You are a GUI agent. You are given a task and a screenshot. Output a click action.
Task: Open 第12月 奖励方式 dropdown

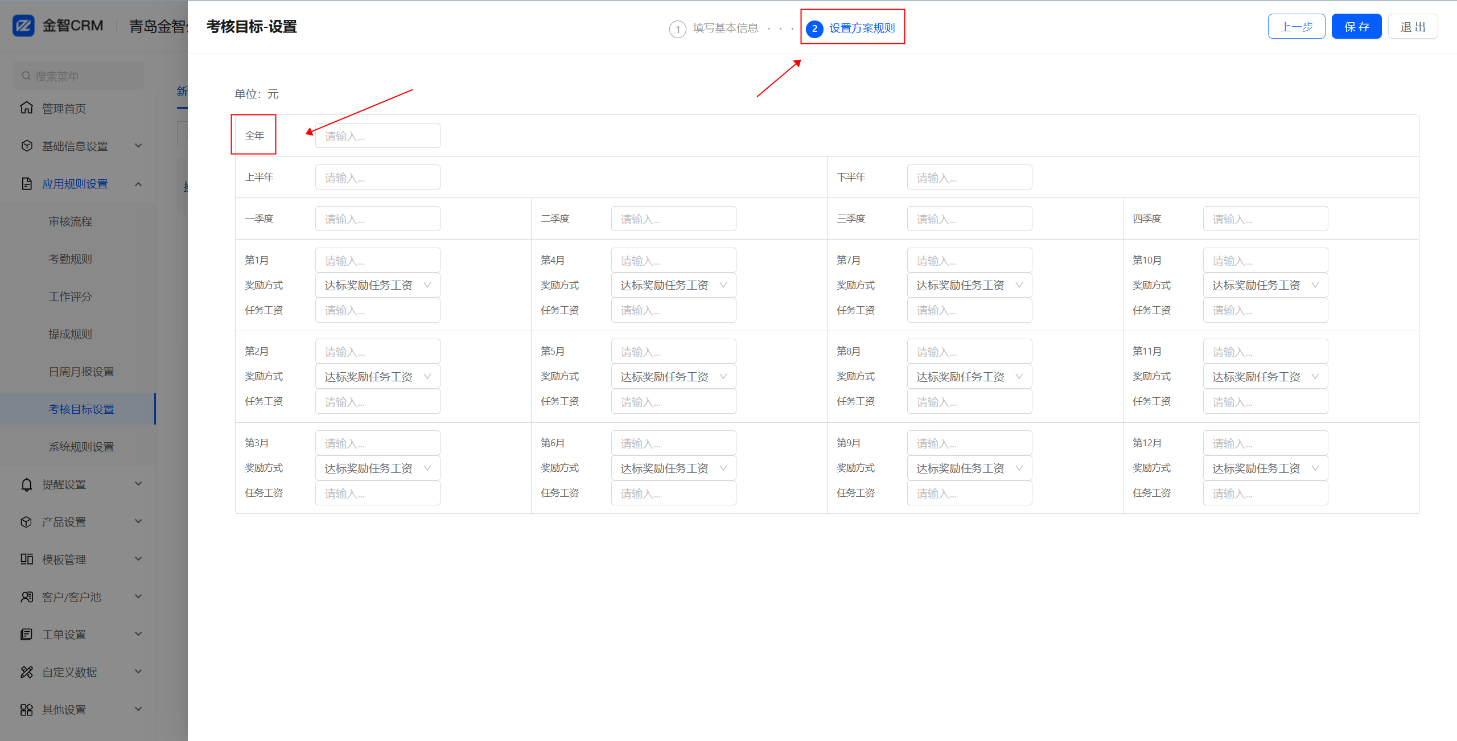[1266, 468]
